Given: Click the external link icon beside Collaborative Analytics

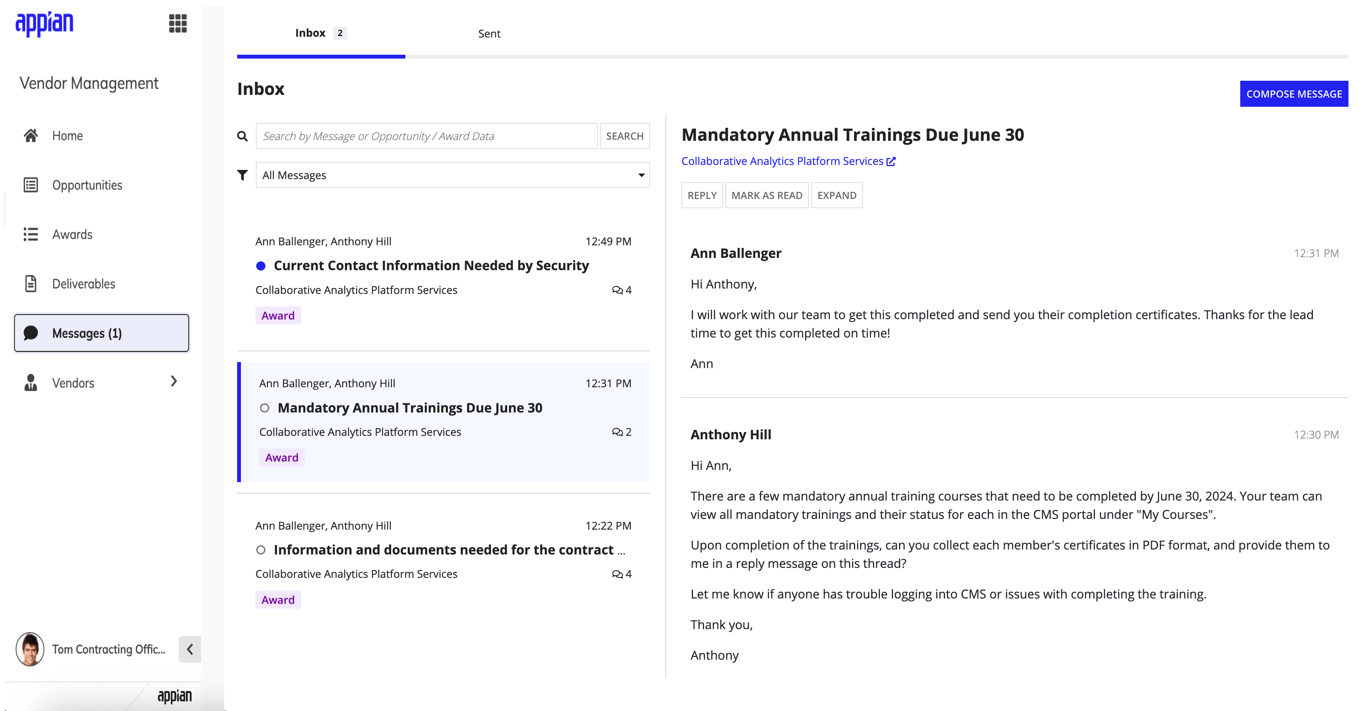Looking at the screenshot, I should coord(891,161).
